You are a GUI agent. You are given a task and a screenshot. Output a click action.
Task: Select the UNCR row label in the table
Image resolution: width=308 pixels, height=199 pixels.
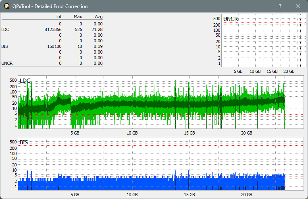tap(7, 63)
